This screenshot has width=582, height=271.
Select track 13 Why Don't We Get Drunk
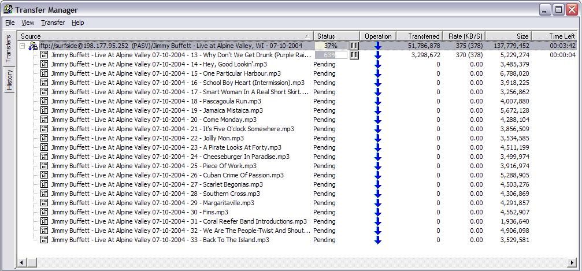181,55
